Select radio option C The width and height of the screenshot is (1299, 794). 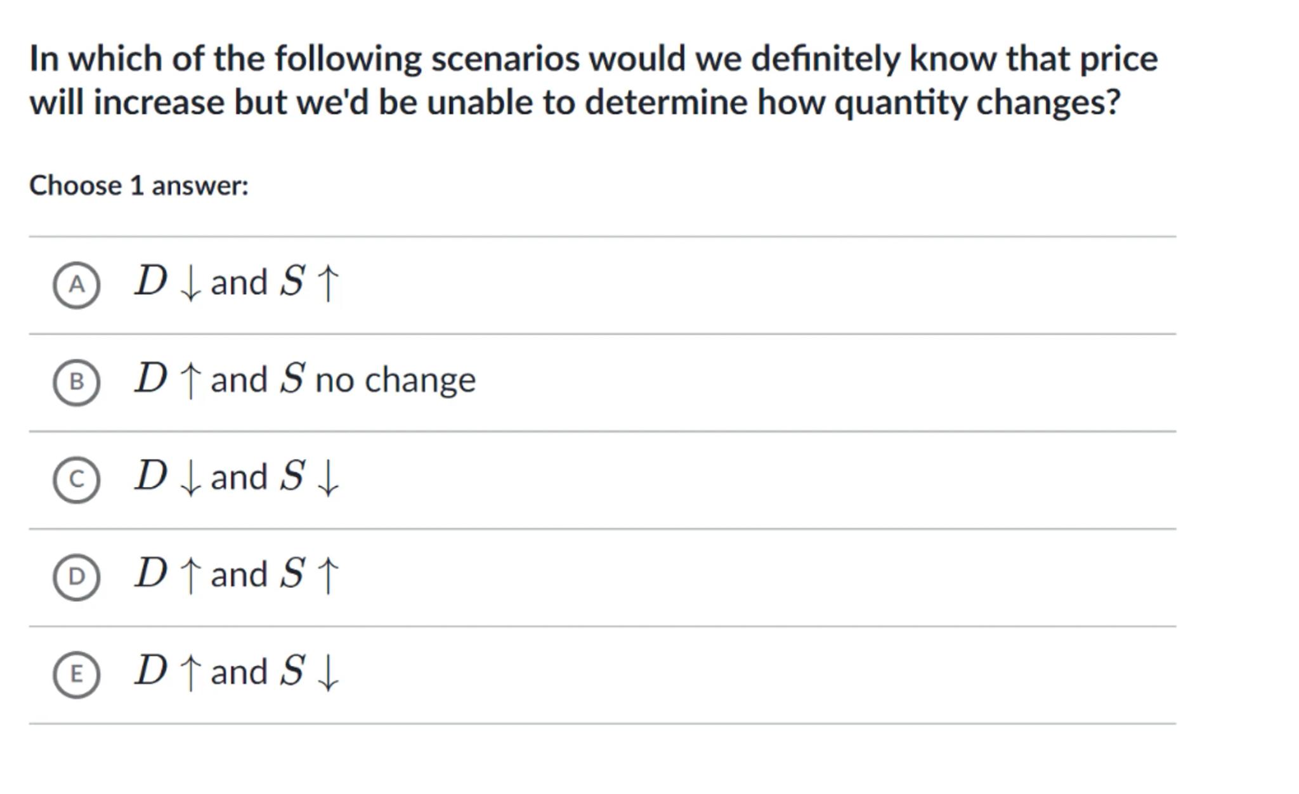coord(76,479)
